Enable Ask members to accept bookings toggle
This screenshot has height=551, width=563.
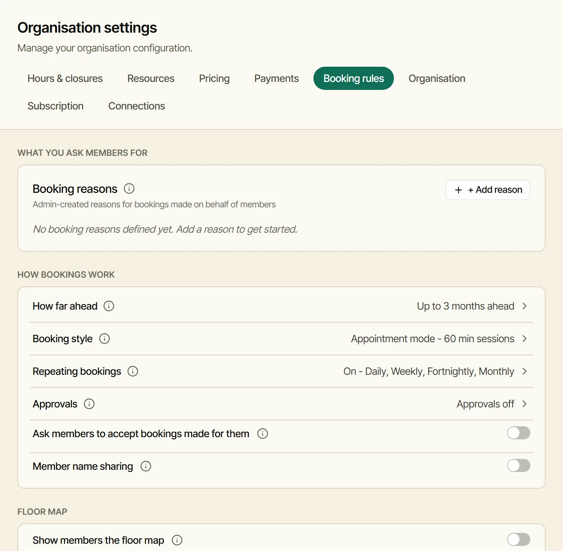pyautogui.click(x=519, y=433)
